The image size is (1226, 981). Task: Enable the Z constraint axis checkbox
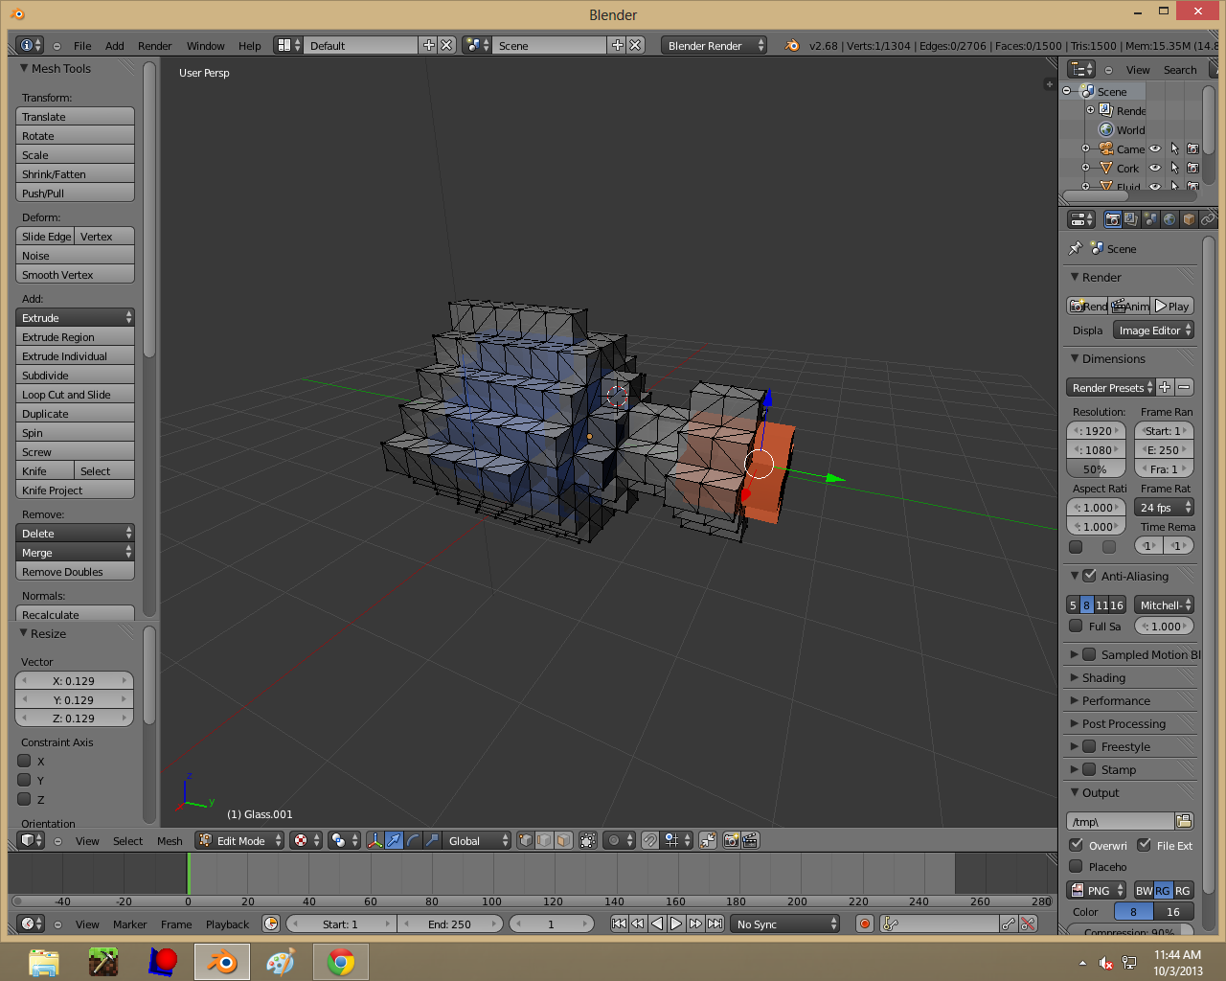click(x=25, y=799)
